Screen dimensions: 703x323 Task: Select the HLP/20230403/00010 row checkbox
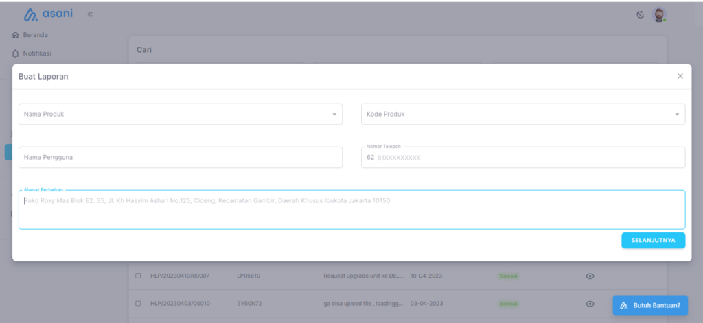[x=138, y=303]
